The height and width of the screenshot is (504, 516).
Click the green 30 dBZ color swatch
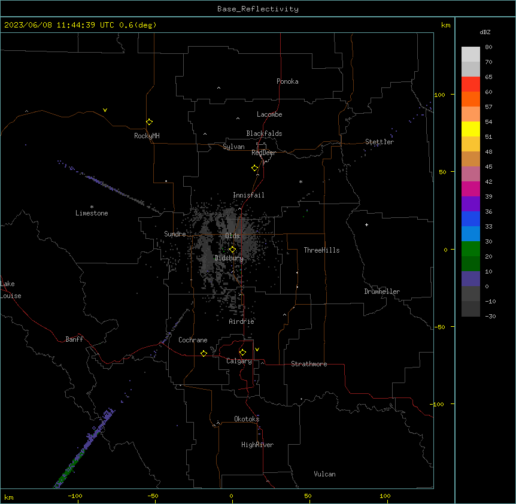click(471, 249)
